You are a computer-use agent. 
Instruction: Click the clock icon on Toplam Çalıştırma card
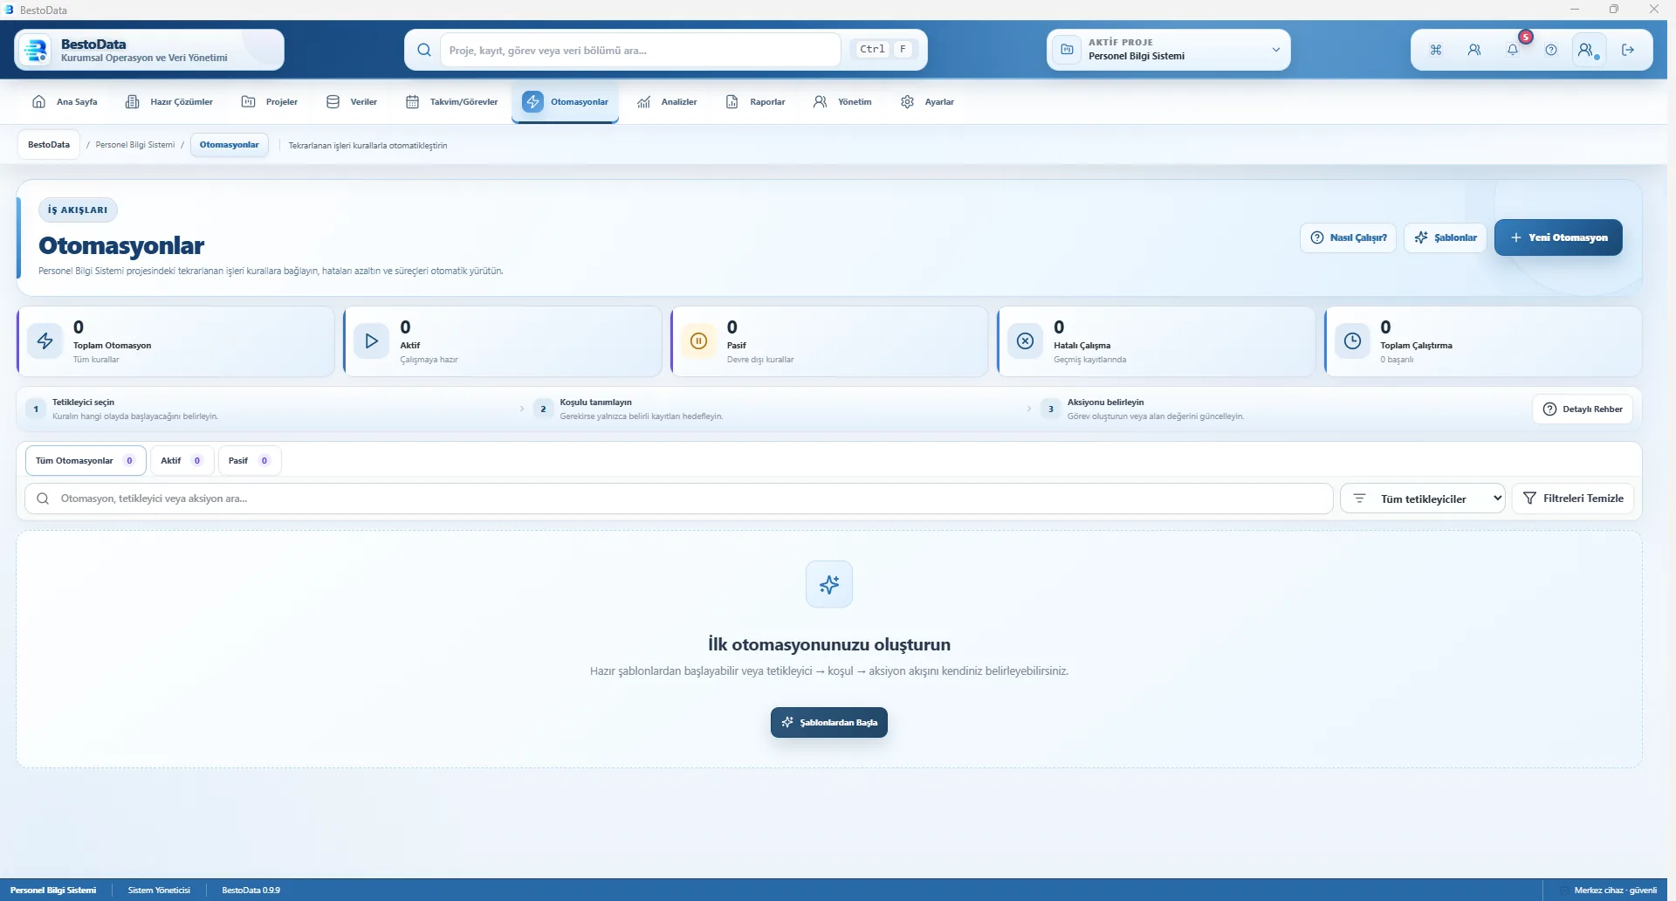pos(1352,340)
